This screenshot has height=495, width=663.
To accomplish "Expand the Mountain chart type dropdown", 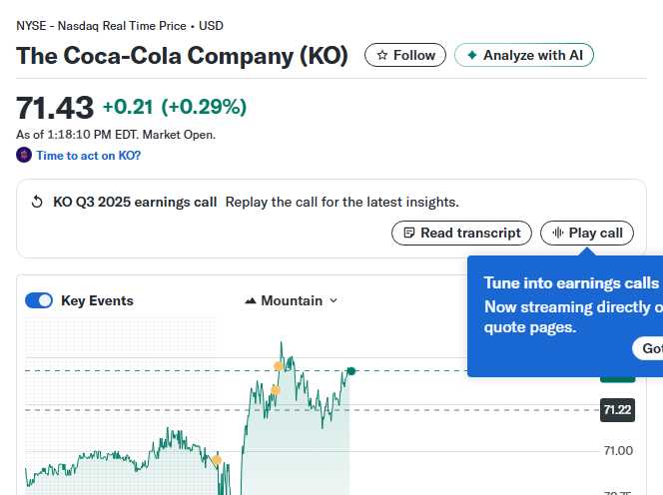I will [292, 301].
